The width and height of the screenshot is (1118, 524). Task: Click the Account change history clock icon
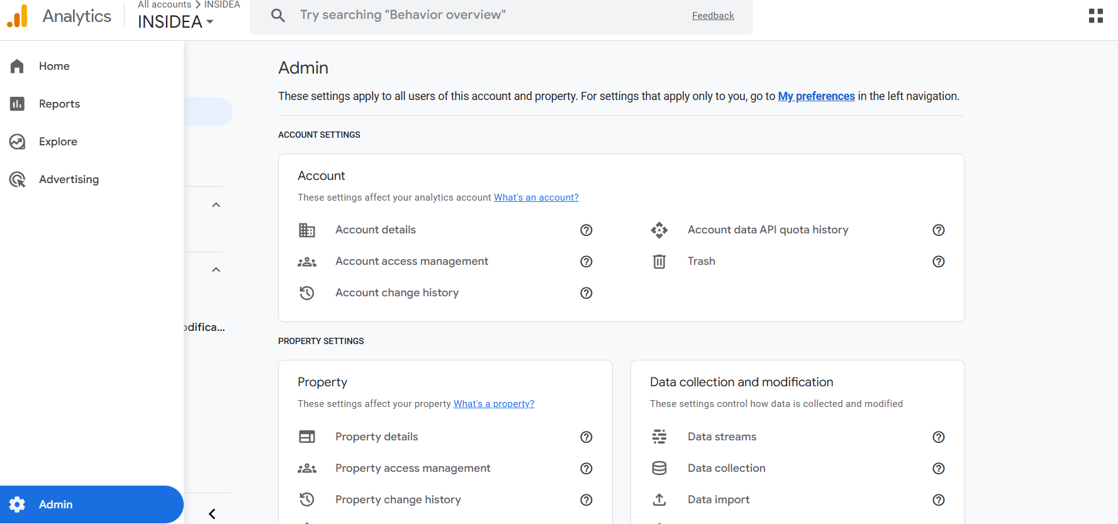click(307, 293)
